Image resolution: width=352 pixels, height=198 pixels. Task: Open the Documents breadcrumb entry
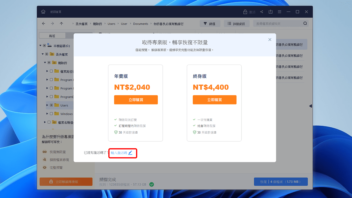tap(141, 24)
